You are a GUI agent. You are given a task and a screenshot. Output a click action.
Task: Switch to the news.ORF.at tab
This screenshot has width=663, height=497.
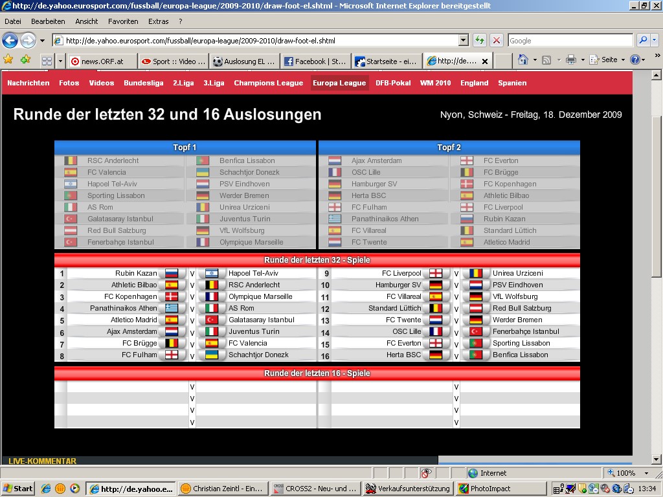point(102,61)
